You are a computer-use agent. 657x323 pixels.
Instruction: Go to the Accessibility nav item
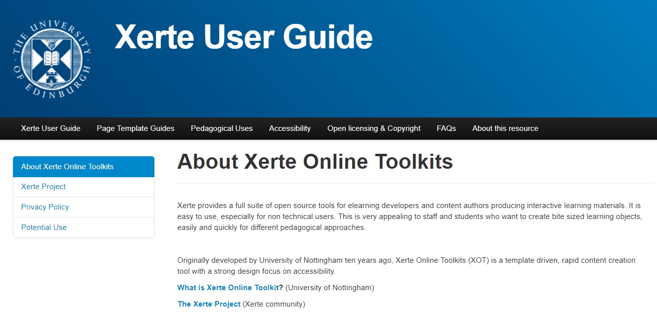point(290,128)
